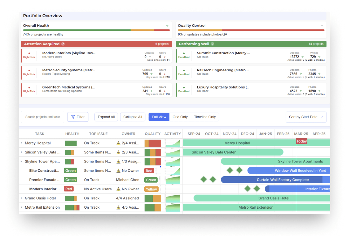Viewport: 349px width, 236px height.
Task: Click the HEALTH column header
Action: pyautogui.click(x=72, y=134)
